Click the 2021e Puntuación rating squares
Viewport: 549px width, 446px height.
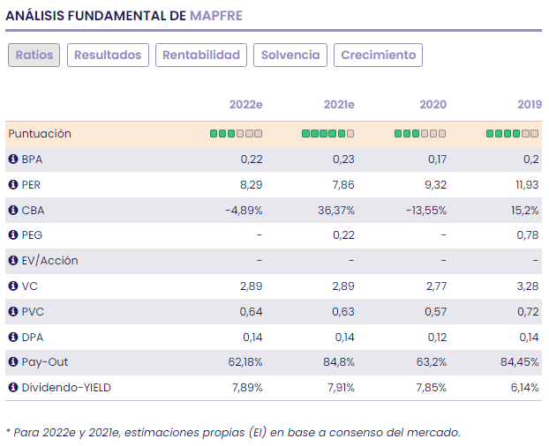click(327, 134)
